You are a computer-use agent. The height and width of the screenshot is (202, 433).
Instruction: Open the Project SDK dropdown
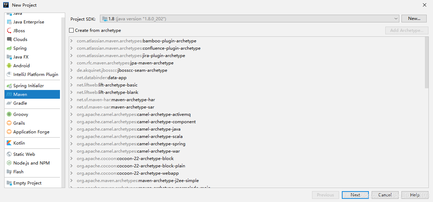pyautogui.click(x=250, y=19)
